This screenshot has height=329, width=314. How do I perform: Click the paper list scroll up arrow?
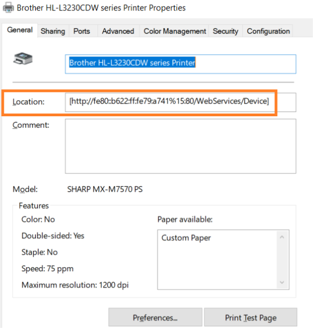point(282,237)
